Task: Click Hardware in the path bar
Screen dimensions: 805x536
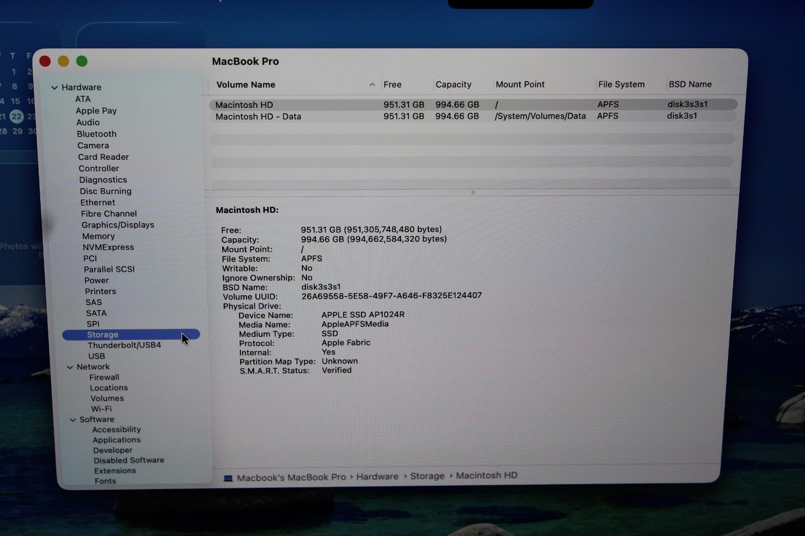Action: tap(377, 476)
